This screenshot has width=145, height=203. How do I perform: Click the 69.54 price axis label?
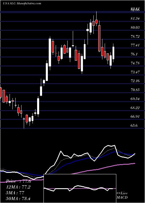135,99
